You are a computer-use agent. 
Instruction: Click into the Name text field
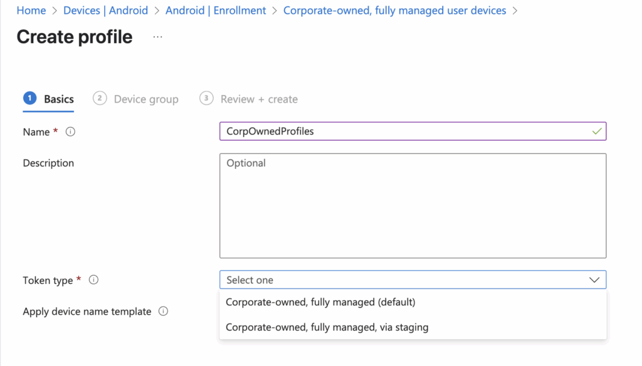[x=401, y=131]
